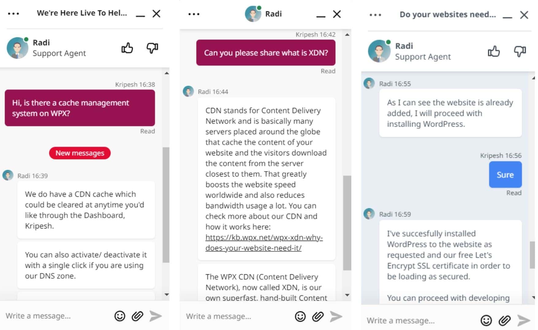Screen dimensions: 538x330
Task: Click message input field in left chat
Action: (55, 316)
